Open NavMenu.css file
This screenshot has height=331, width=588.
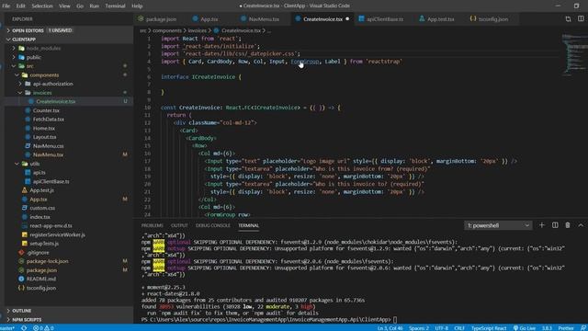click(48, 146)
